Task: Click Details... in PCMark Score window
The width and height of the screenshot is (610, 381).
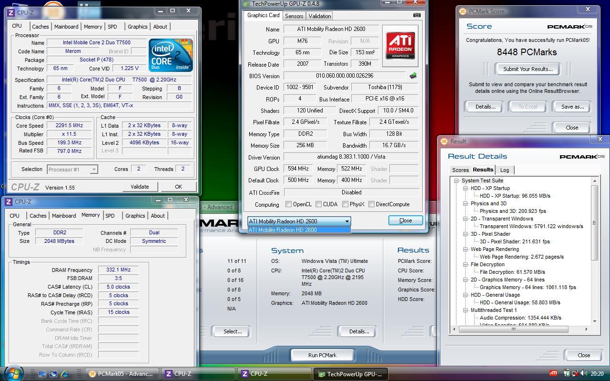Action: tap(485, 107)
